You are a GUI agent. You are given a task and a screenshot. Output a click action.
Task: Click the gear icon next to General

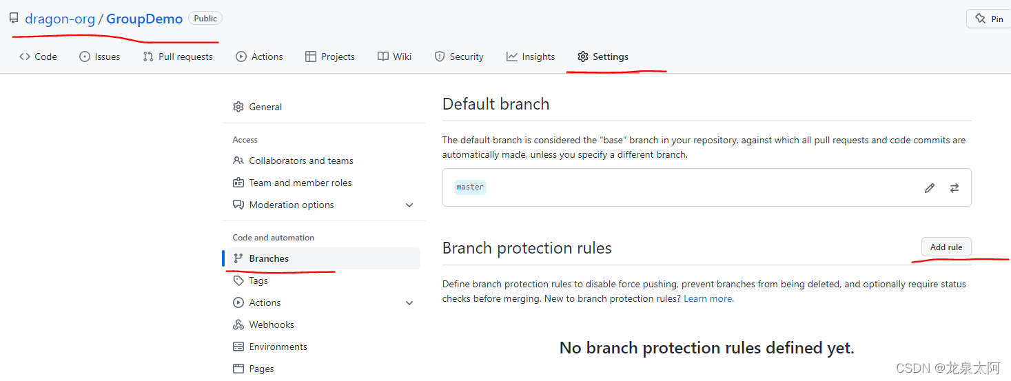[x=238, y=107]
